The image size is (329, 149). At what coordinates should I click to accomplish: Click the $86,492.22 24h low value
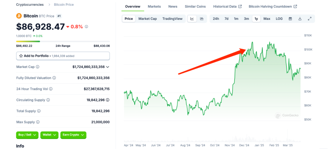[x=24, y=46]
